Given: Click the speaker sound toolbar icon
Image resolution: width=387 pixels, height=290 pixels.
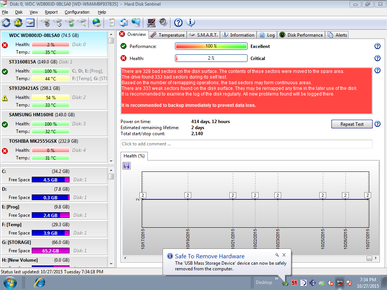Looking at the screenshot, I should click(163, 23).
